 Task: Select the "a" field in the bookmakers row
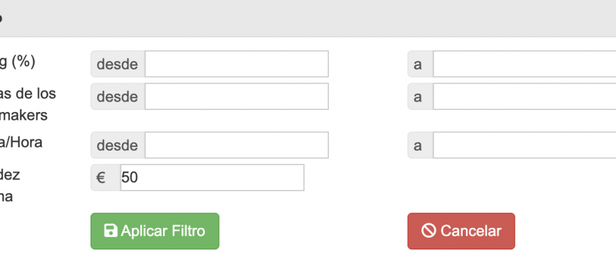[524, 96]
